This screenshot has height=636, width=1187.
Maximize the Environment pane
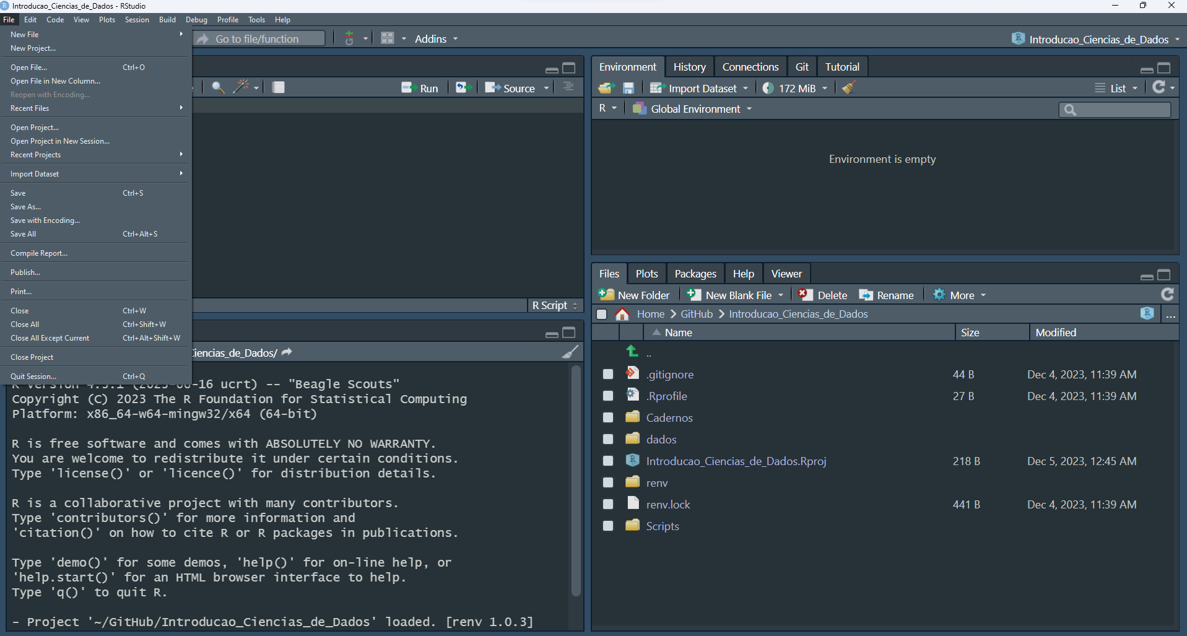pos(1164,68)
